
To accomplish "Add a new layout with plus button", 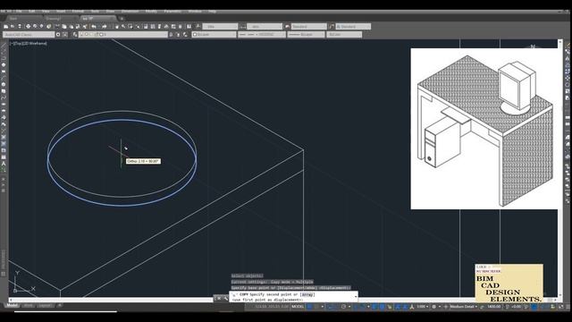I will click(60, 305).
